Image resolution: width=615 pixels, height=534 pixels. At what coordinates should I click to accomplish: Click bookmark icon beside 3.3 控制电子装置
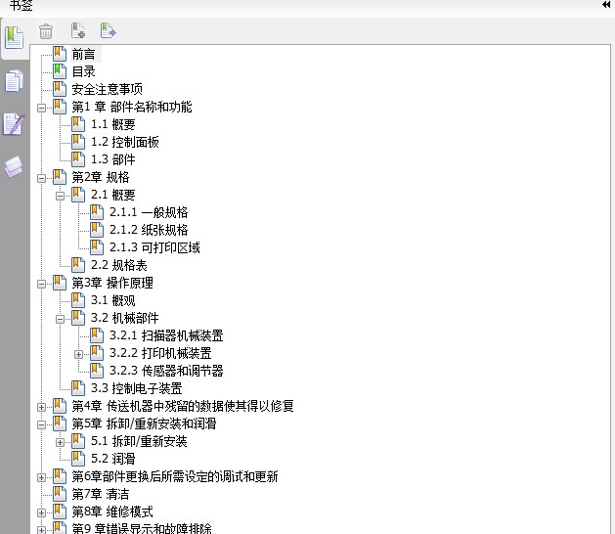click(78, 388)
